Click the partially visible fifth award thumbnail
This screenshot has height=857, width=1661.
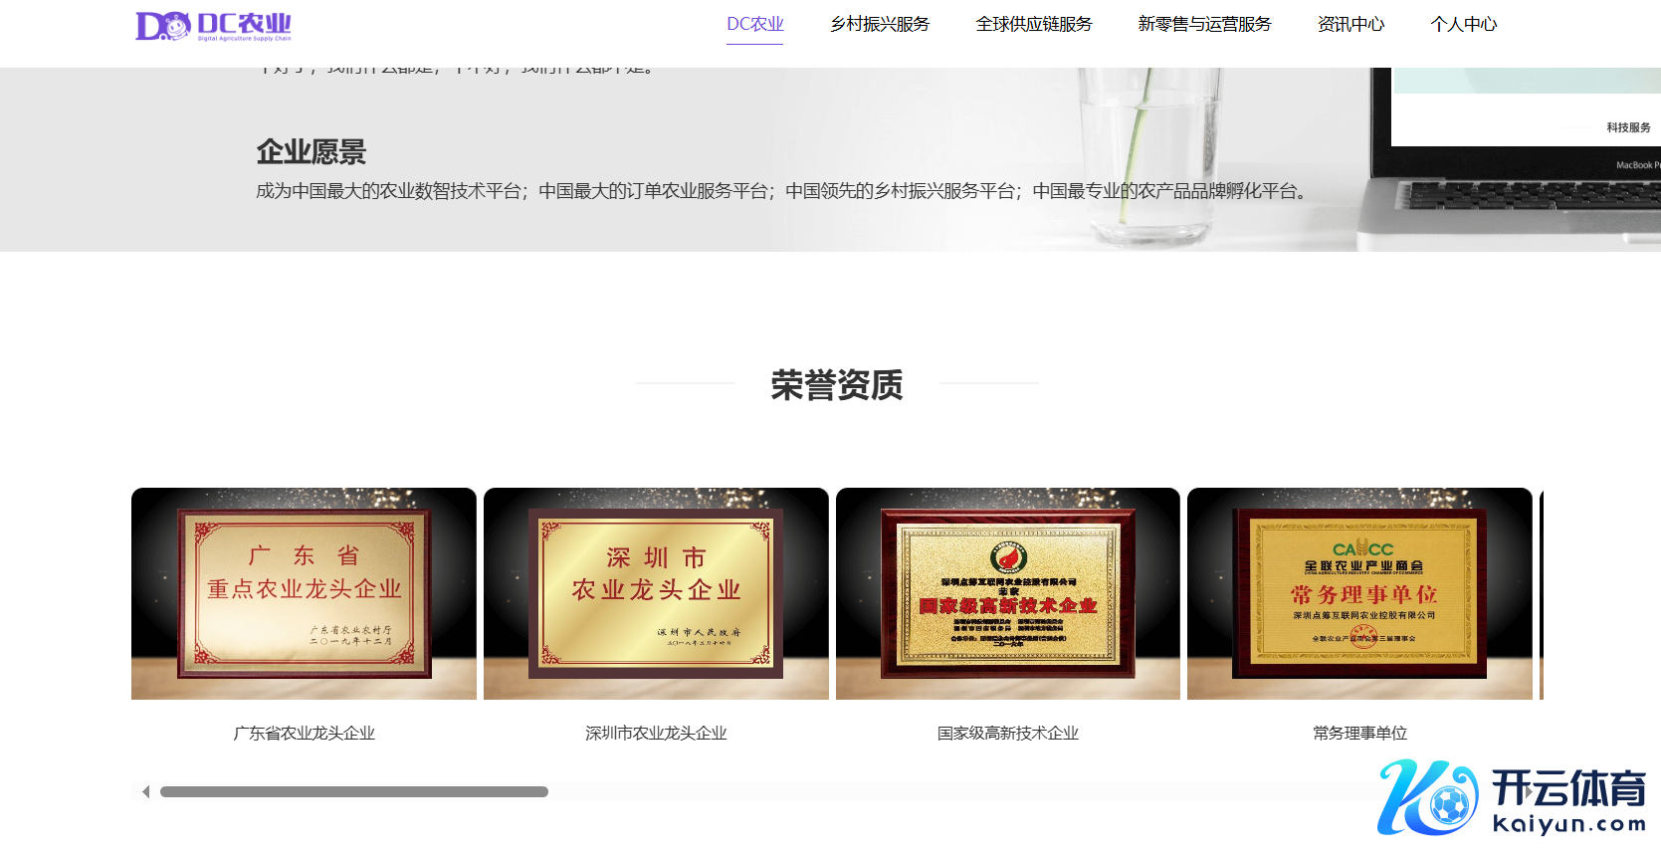click(x=1542, y=593)
